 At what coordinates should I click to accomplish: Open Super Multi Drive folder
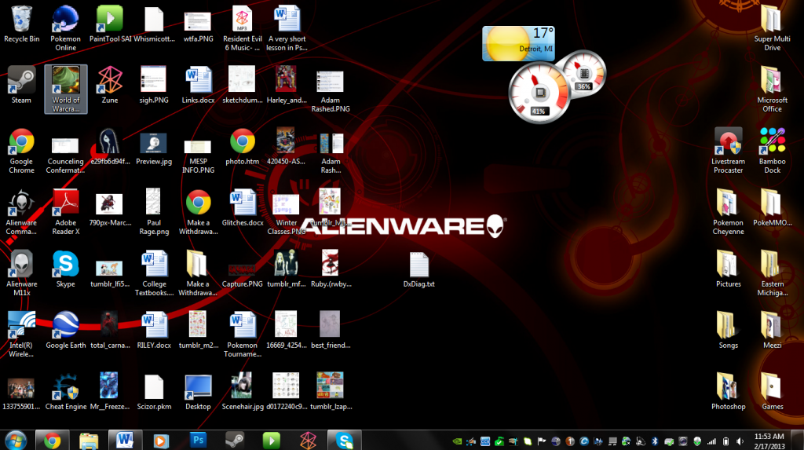click(773, 27)
